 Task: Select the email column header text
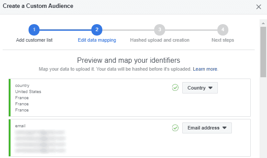tap(20, 126)
